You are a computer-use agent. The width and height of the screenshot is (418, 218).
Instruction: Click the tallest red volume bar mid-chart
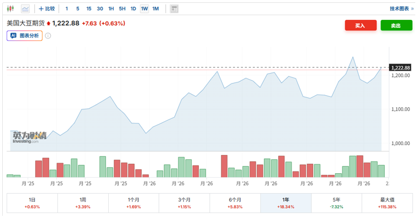click(224, 166)
